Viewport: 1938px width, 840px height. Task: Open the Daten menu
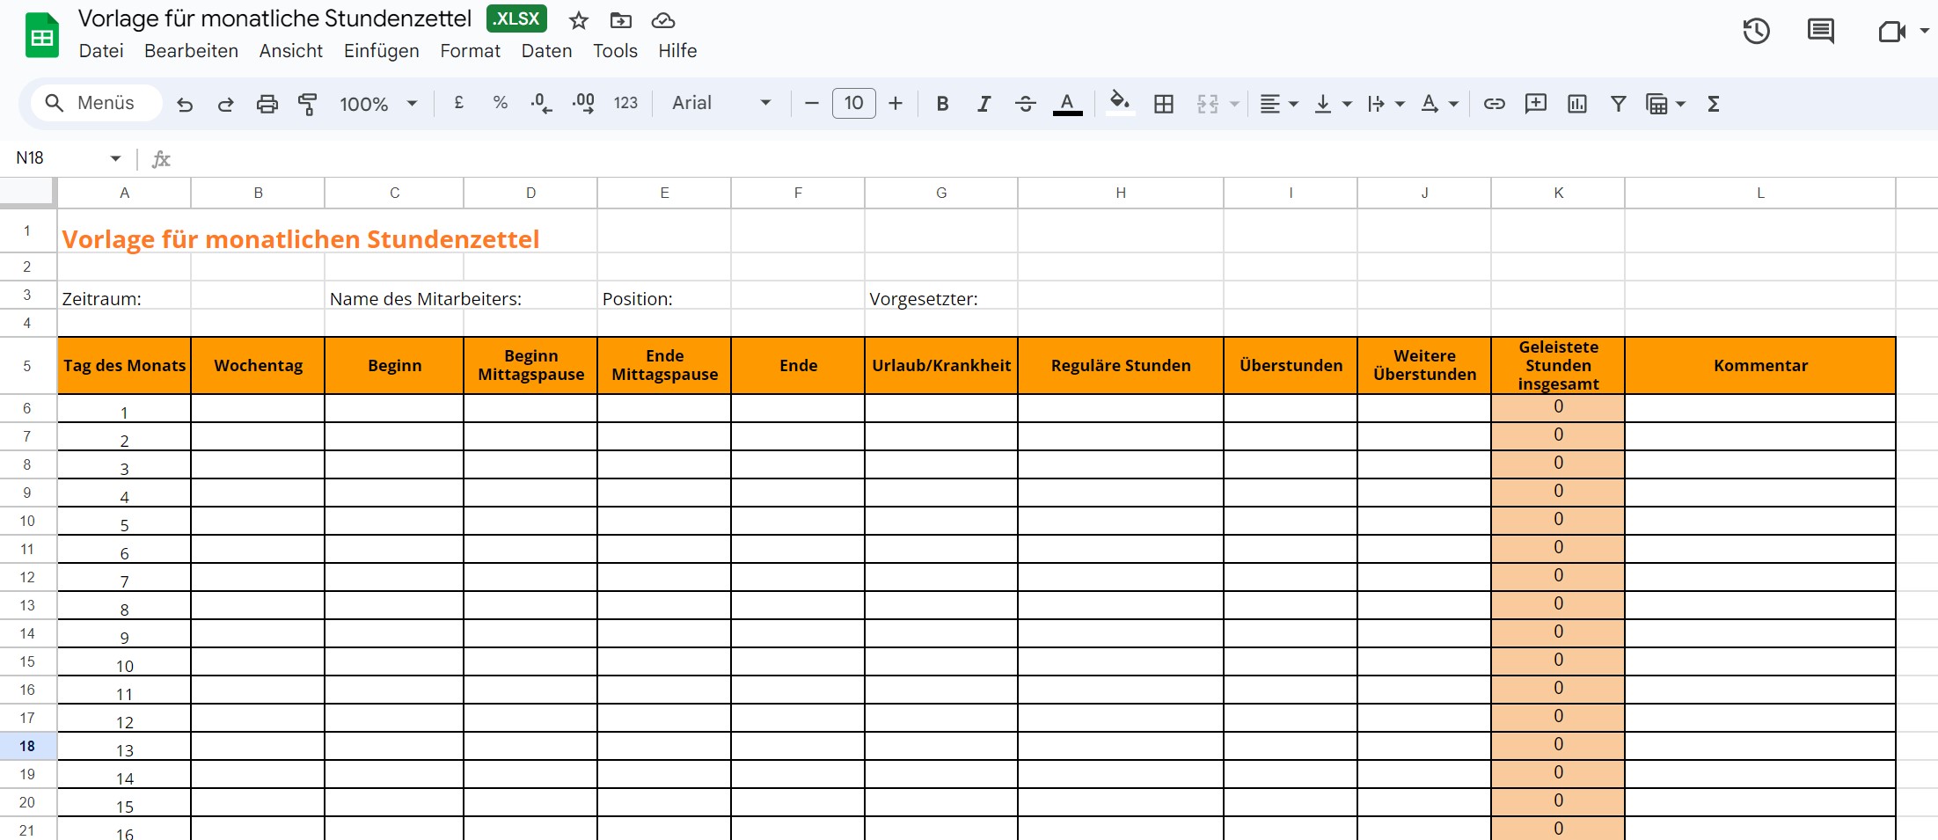546,51
